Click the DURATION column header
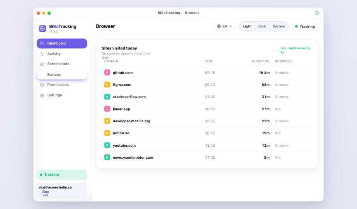 click(260, 62)
